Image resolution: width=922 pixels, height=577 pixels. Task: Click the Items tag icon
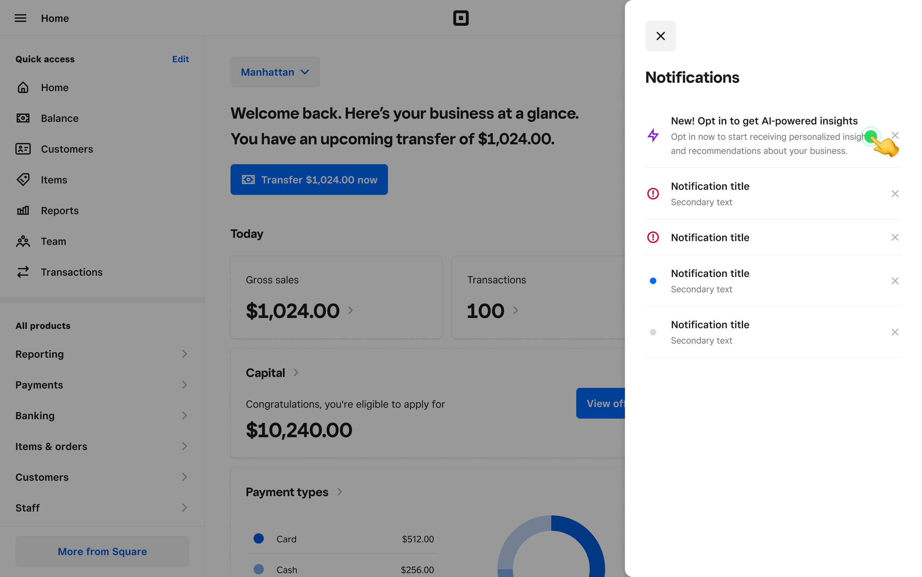coord(23,179)
